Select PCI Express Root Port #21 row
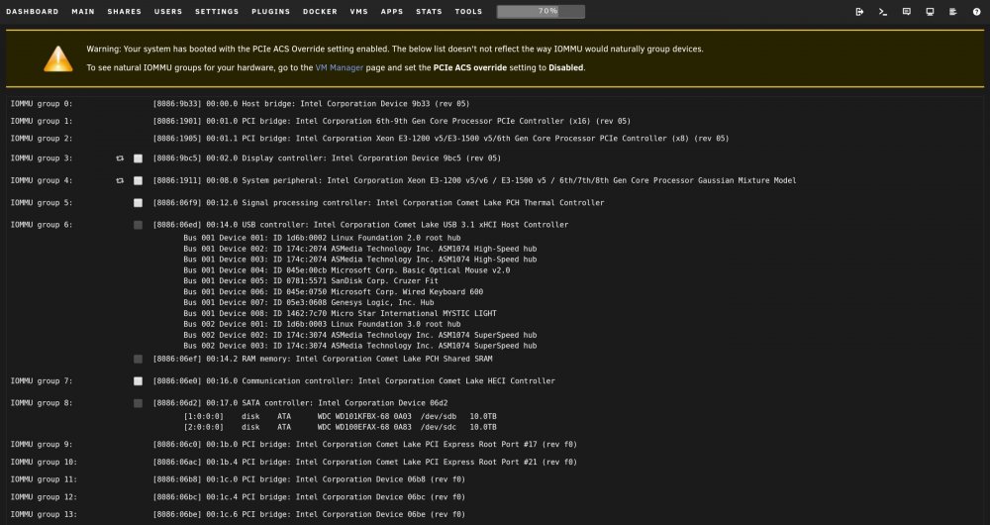This screenshot has width=990, height=525. coord(365,463)
